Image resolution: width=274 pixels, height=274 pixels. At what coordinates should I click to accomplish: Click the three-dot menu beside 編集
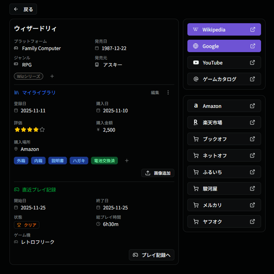click(x=168, y=93)
